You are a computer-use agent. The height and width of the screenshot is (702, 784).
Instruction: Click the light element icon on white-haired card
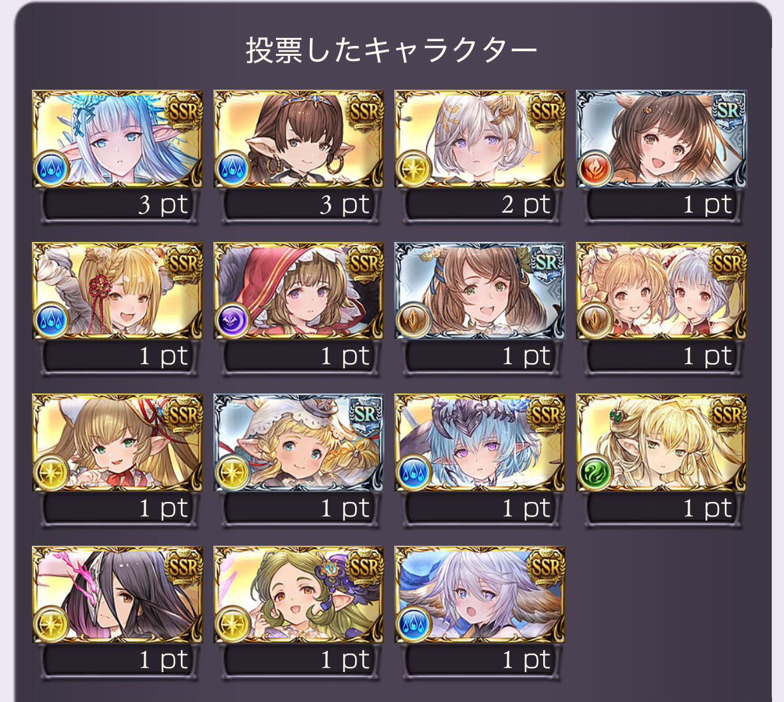click(414, 169)
